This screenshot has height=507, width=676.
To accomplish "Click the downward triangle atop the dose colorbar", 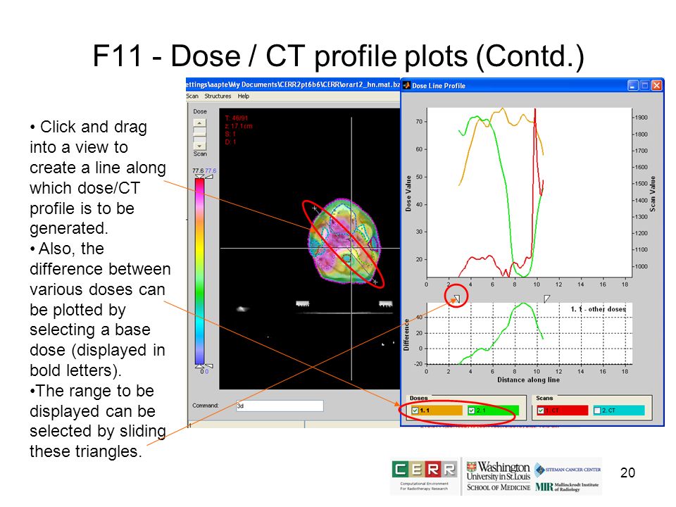I will point(199,177).
